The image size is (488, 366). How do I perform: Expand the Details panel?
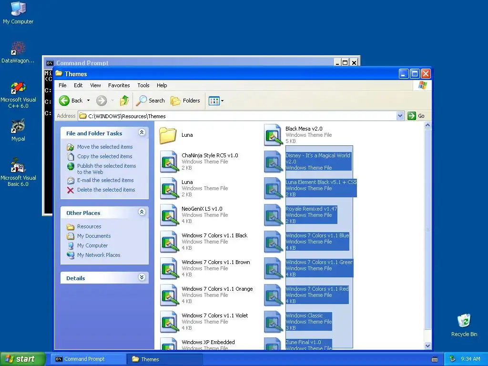point(142,277)
